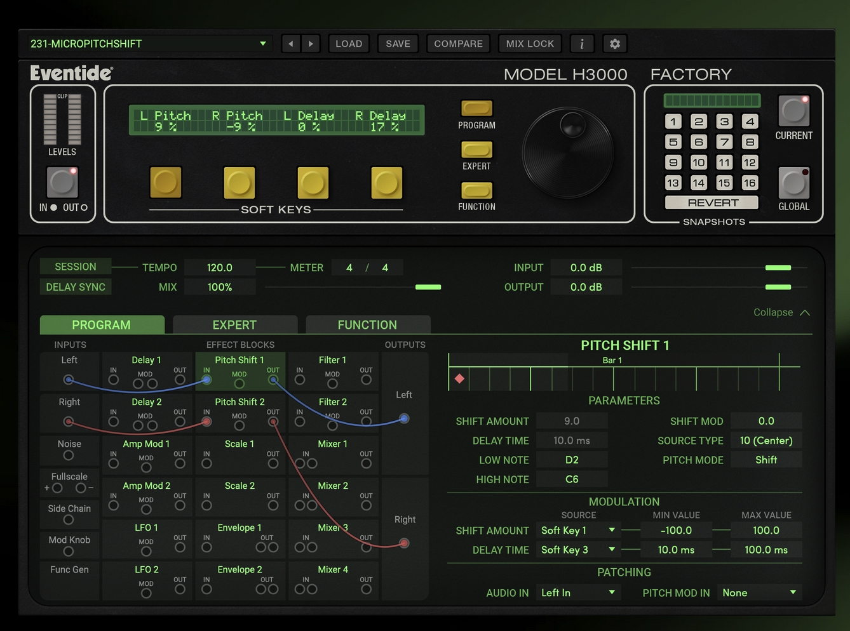Toggle the CURRENT snapshot button
Screen dimensions: 850x631
coord(793,111)
